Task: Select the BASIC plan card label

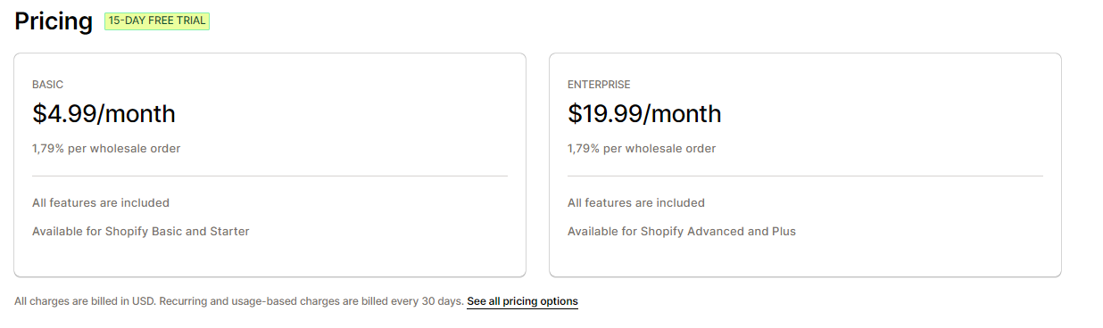Action: 48,85
